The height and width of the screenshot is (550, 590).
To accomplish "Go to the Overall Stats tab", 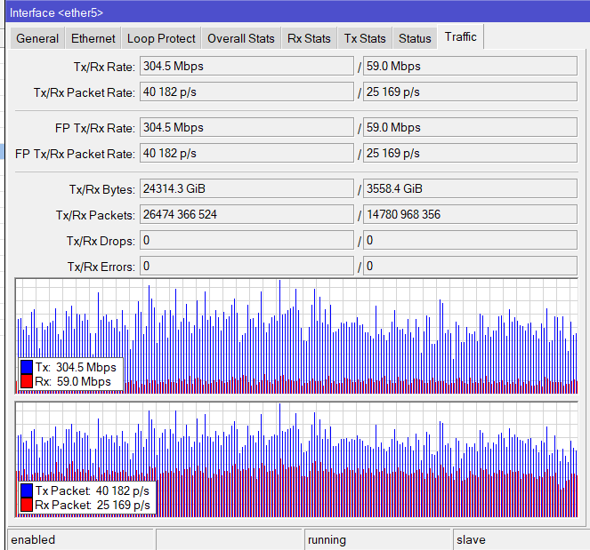I will click(x=241, y=38).
